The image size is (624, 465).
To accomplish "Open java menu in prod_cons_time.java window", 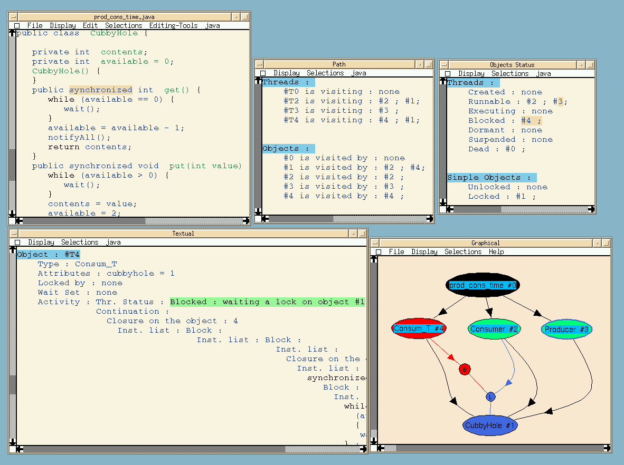I will [x=213, y=25].
